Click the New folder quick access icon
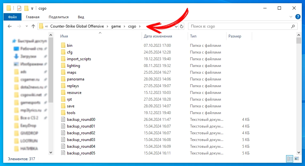The image size is (305, 166). point(26,8)
